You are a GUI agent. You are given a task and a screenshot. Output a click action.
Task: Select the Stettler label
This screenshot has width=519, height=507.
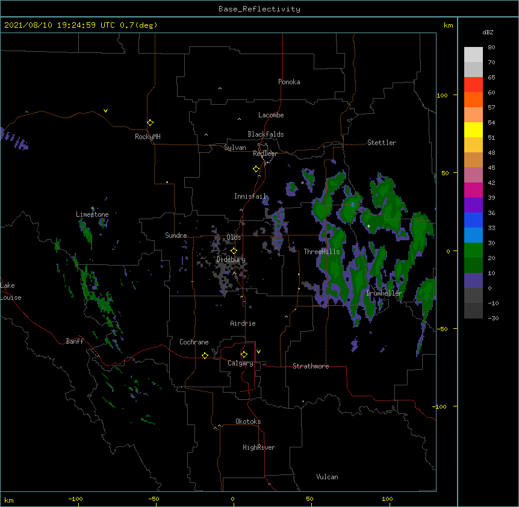381,143
